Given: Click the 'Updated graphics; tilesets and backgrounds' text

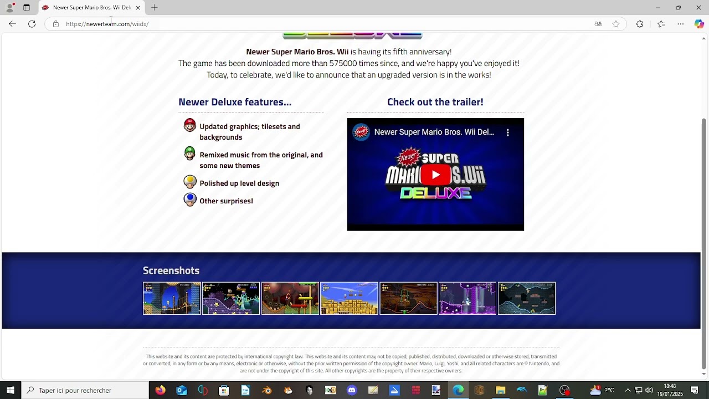Looking at the screenshot, I should pyautogui.click(x=250, y=132).
